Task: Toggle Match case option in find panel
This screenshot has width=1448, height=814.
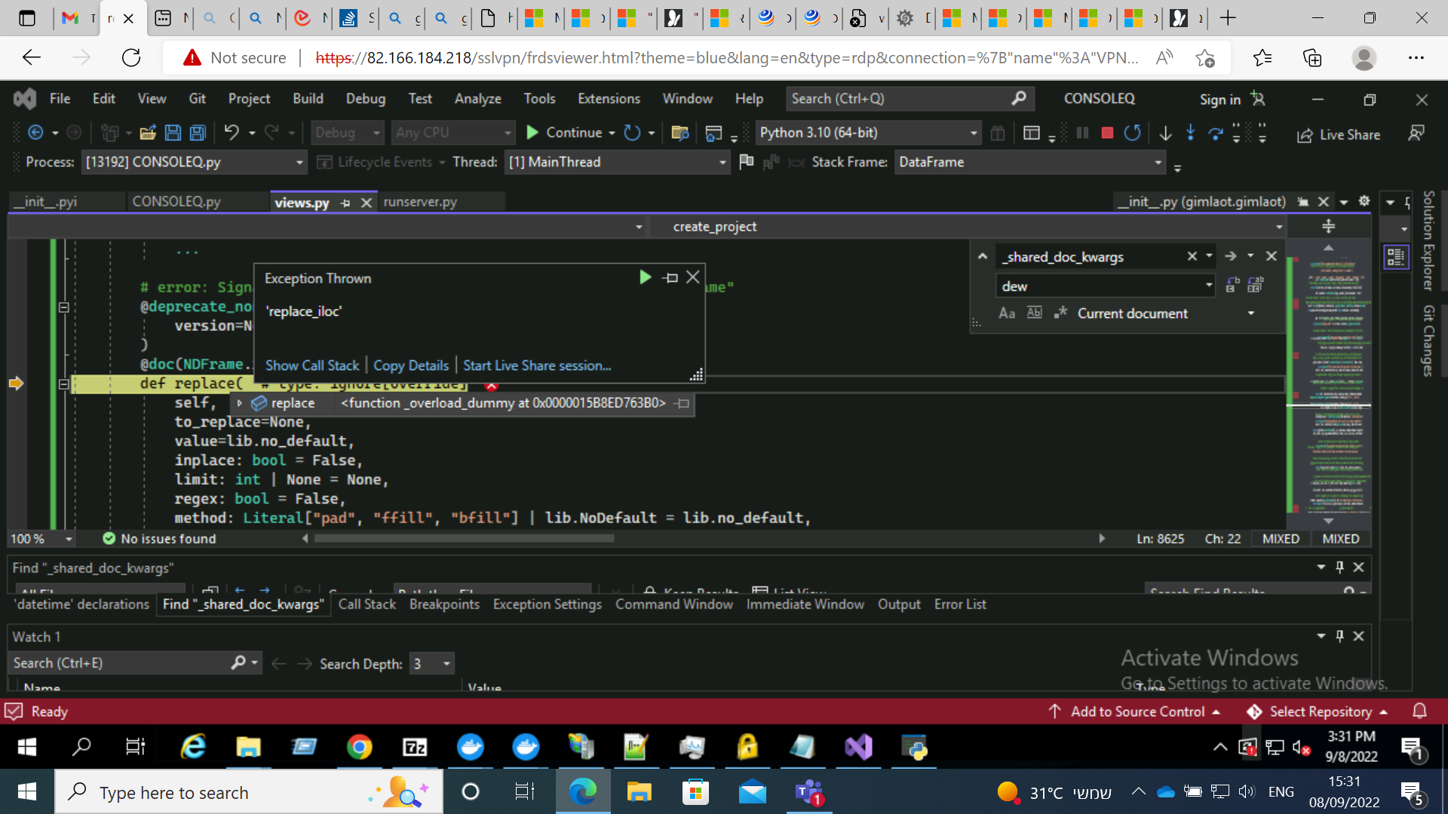Action: (x=1006, y=313)
